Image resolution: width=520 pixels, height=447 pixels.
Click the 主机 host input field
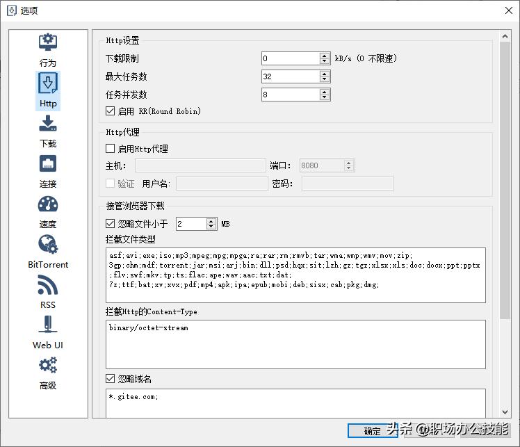point(200,165)
